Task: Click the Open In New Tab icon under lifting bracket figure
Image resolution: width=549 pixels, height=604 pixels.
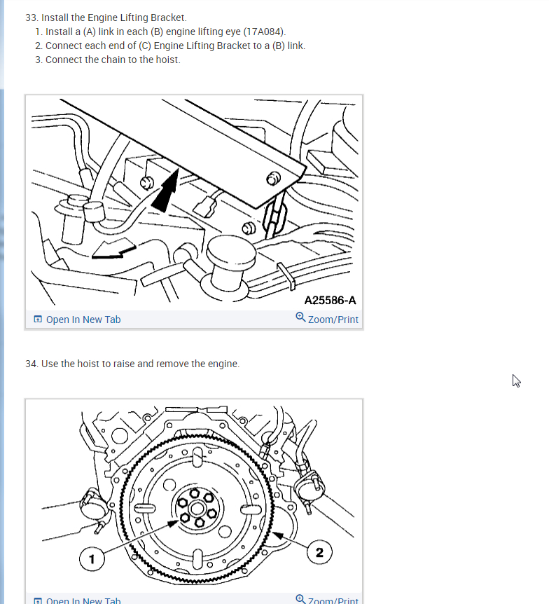Action: 38,319
